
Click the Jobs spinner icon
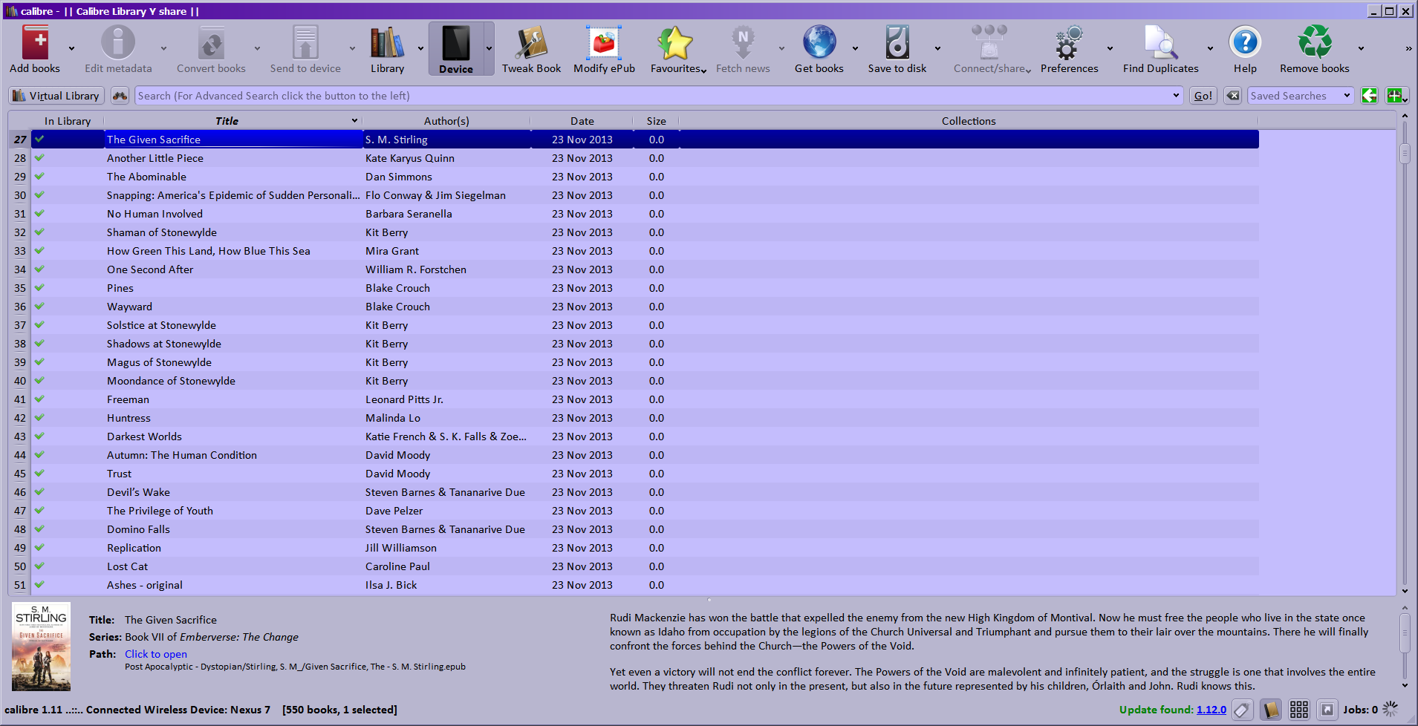click(x=1391, y=710)
